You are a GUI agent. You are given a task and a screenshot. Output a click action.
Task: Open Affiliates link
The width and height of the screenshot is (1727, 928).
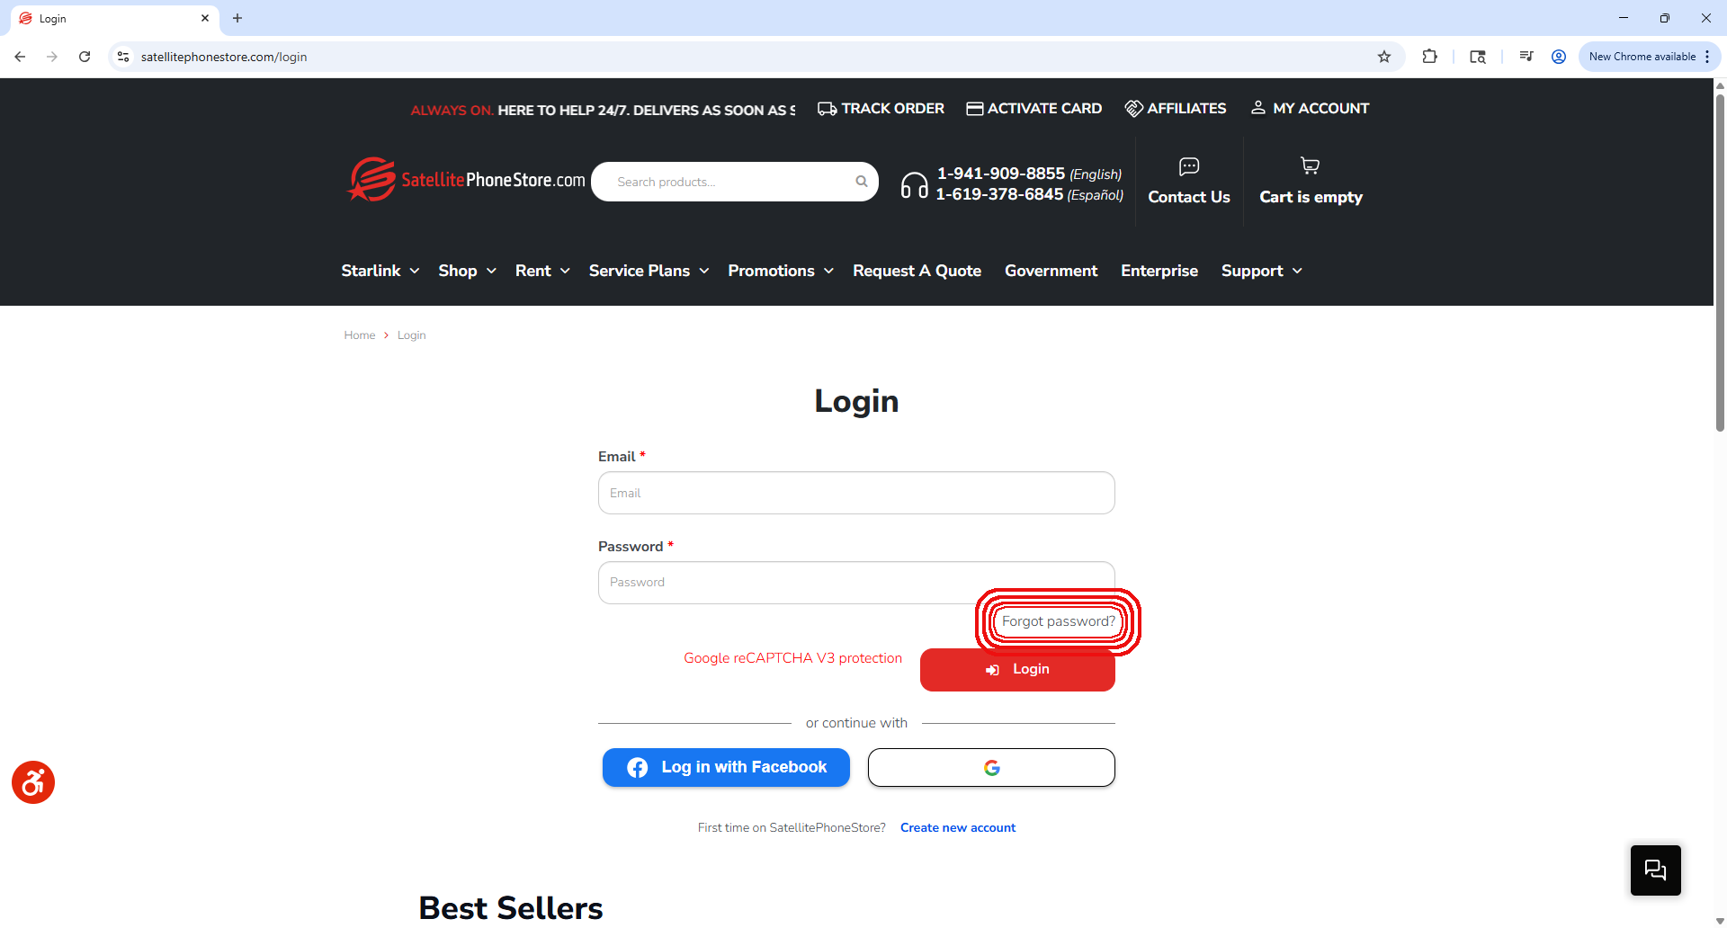(x=1176, y=108)
